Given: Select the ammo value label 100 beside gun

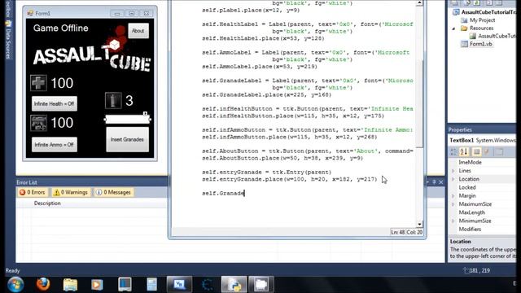Looking at the screenshot, I should [x=62, y=123].
